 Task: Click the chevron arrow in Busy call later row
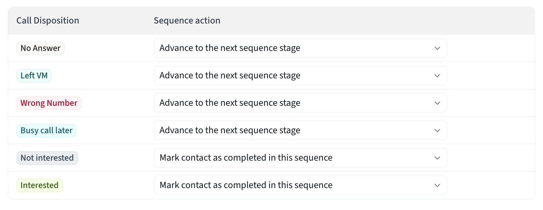pyautogui.click(x=437, y=130)
